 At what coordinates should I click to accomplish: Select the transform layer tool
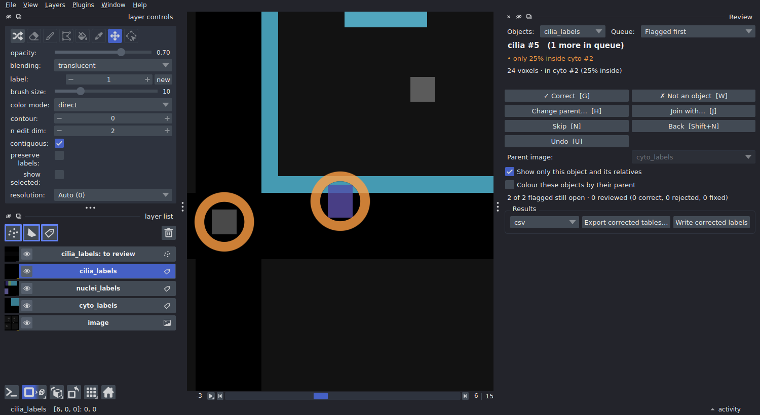coord(131,36)
